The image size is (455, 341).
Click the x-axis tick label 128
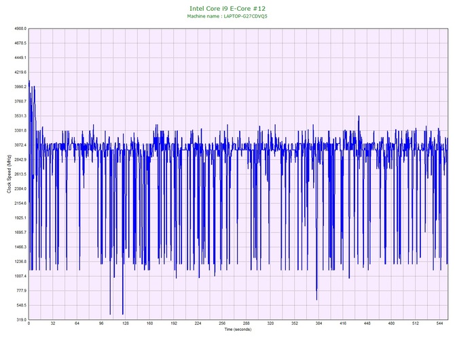[126, 323]
